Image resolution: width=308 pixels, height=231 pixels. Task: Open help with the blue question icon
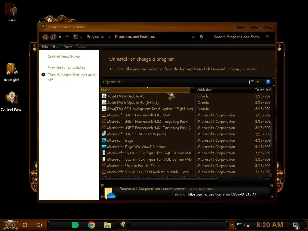coord(268,82)
